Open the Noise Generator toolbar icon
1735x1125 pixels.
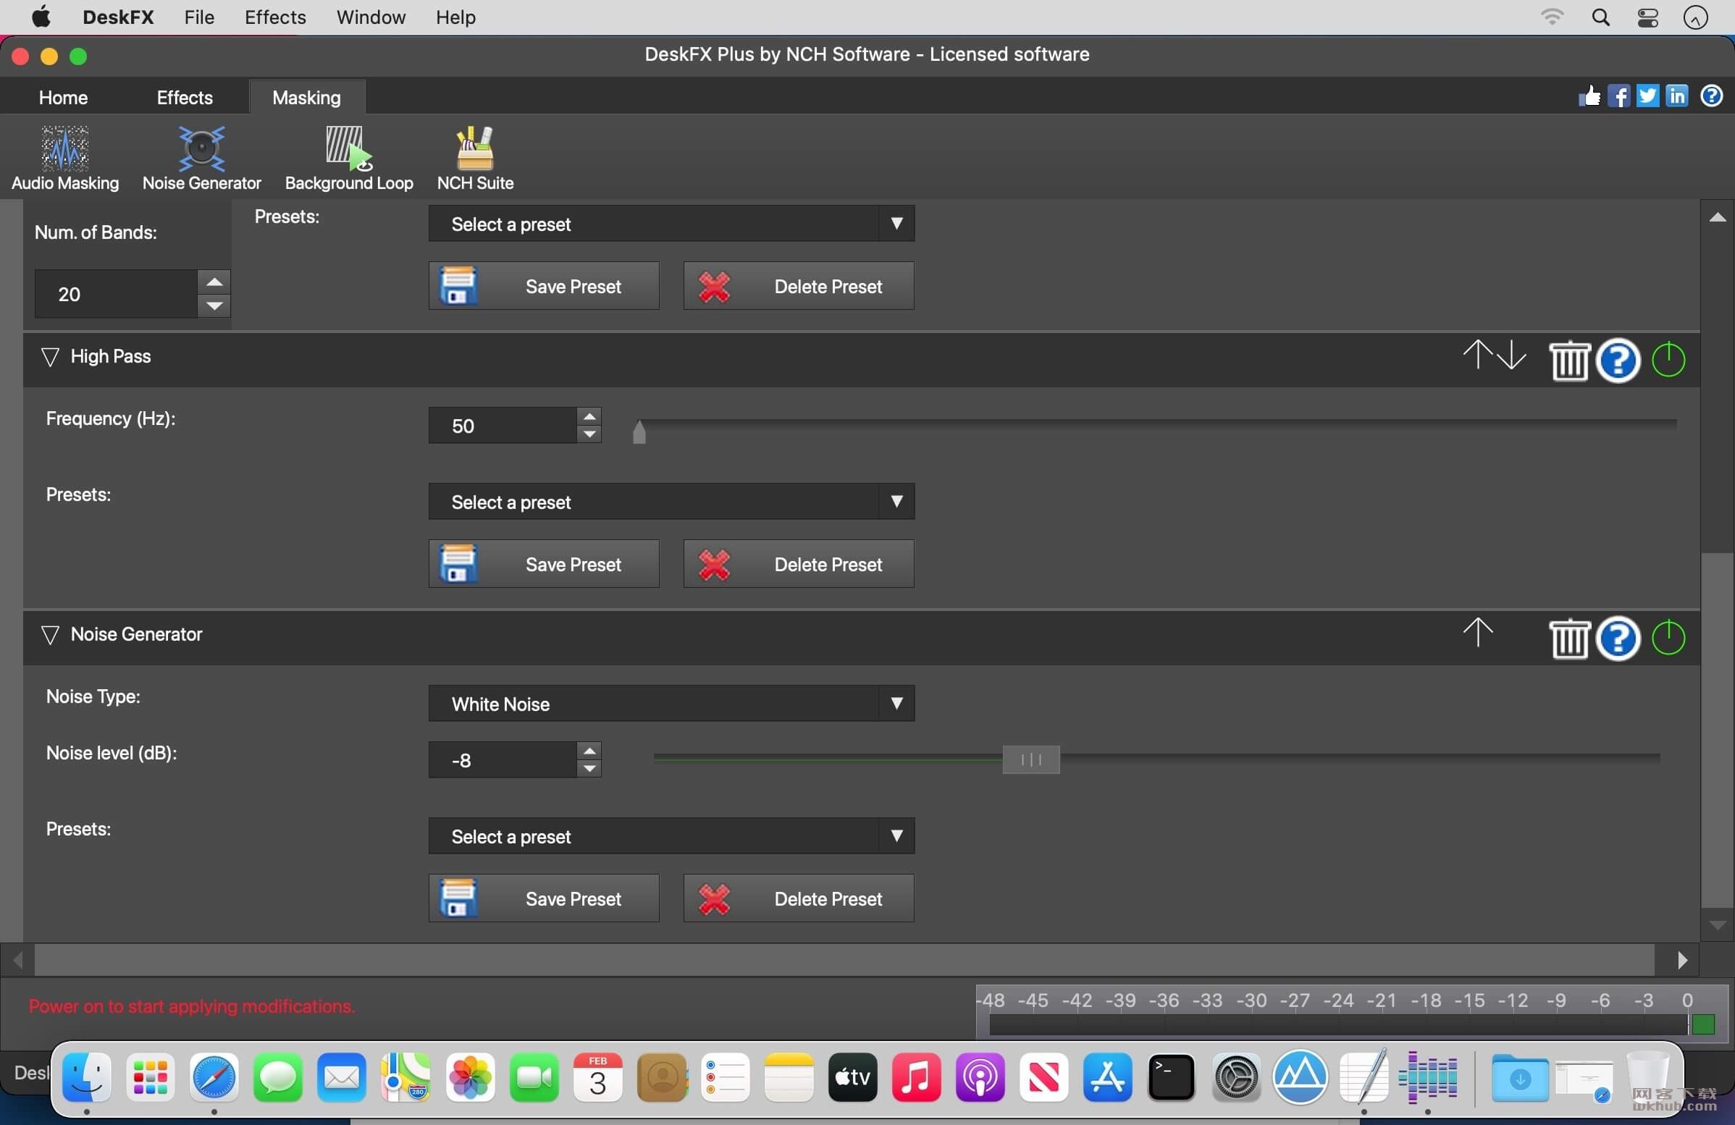coord(201,158)
